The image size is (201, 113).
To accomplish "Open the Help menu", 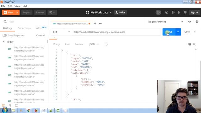I will coord(25,6).
